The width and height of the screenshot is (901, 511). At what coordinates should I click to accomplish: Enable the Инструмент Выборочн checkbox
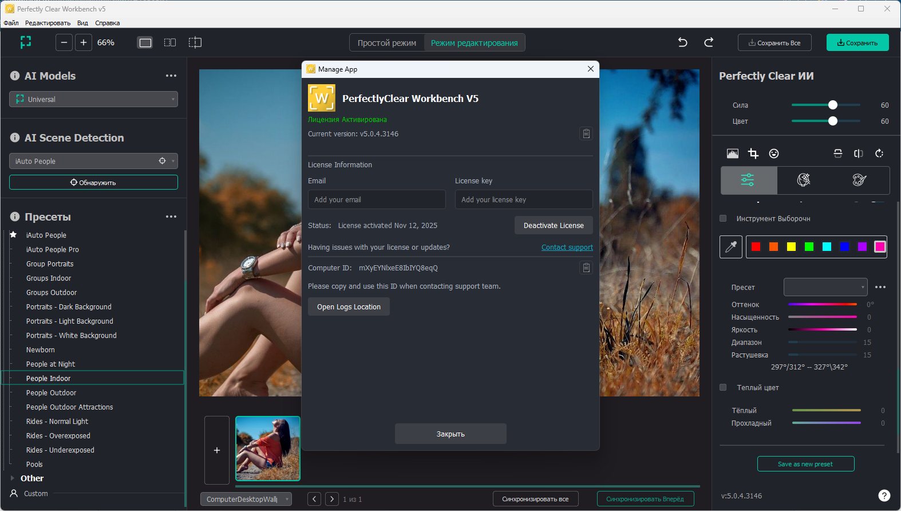point(723,218)
